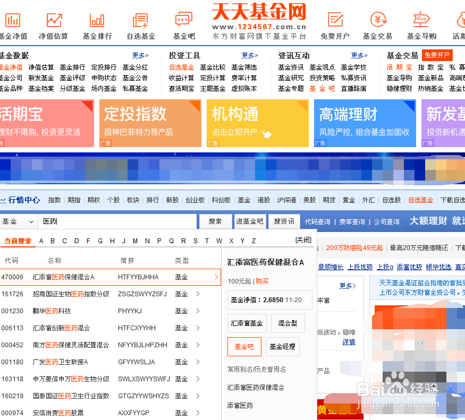Filter results by letter H

(x=112, y=241)
